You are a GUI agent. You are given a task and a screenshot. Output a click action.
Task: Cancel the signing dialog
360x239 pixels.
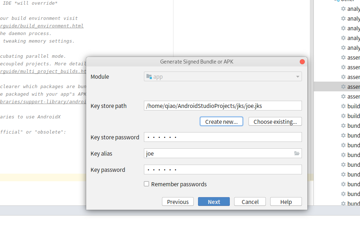click(x=250, y=202)
